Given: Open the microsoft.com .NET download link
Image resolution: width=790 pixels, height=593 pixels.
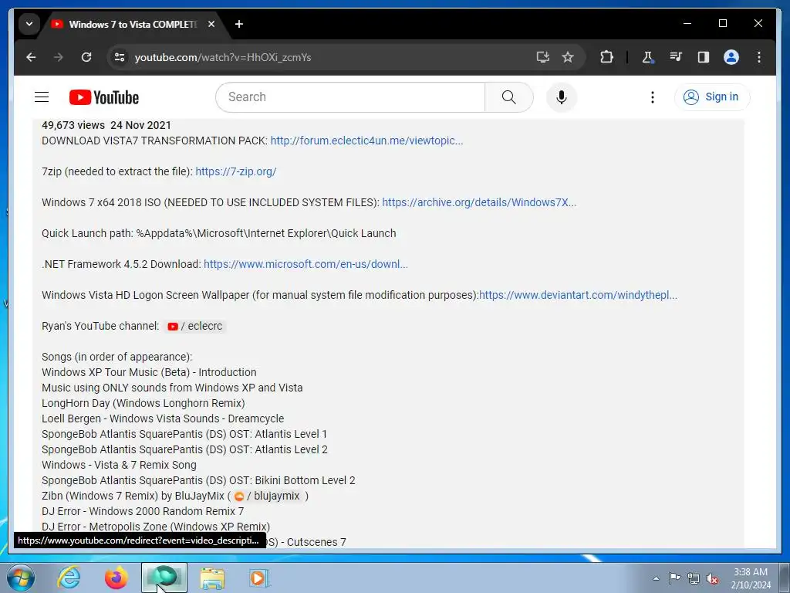Looking at the screenshot, I should coord(306,264).
